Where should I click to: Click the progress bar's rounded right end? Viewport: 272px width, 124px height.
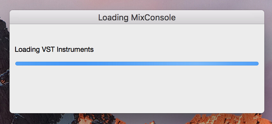pyautogui.click(x=257, y=64)
